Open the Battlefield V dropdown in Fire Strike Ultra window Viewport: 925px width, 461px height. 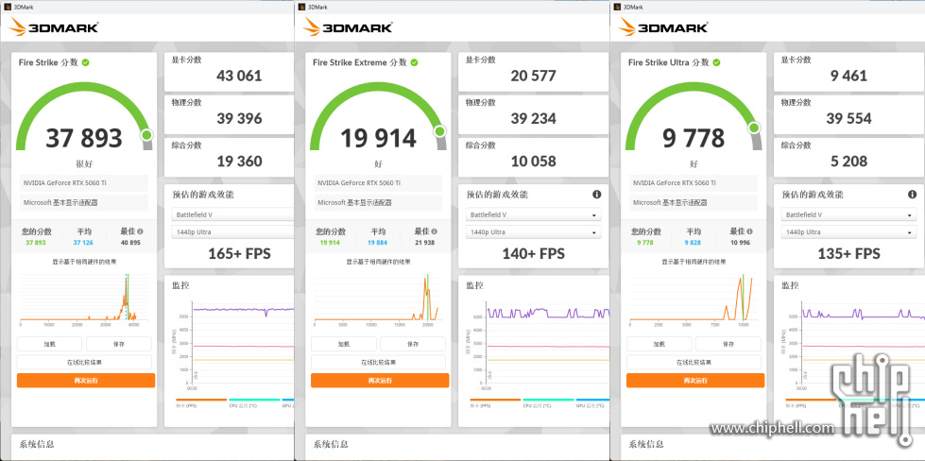pyautogui.click(x=848, y=214)
